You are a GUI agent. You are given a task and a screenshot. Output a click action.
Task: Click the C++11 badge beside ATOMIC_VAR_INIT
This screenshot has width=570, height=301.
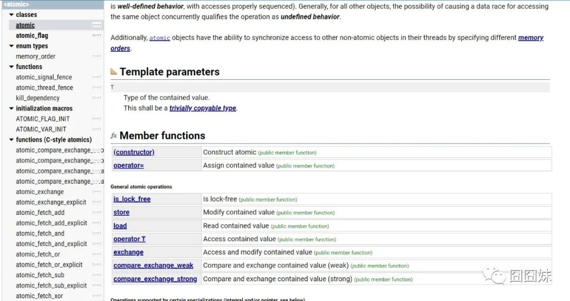click(97, 129)
